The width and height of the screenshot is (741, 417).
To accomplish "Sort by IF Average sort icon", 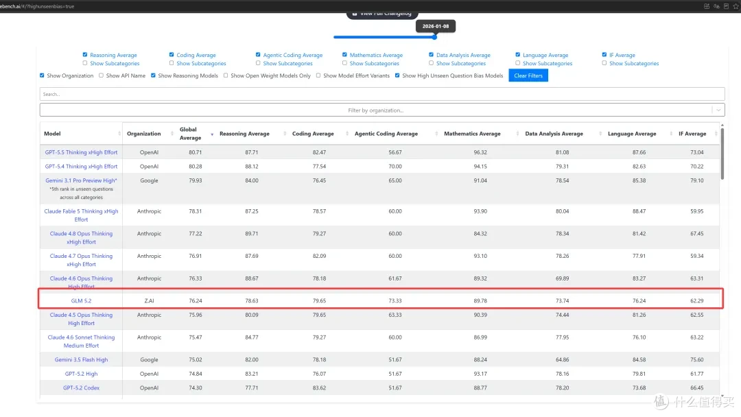I will click(x=716, y=134).
